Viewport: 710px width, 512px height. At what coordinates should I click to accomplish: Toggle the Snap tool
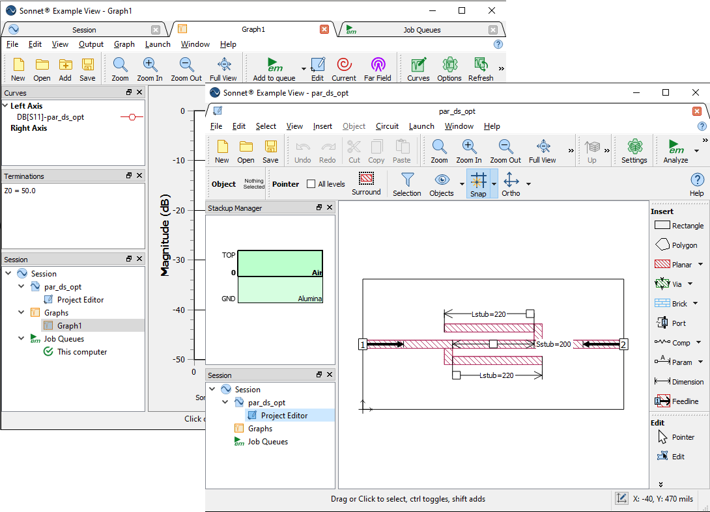478,184
